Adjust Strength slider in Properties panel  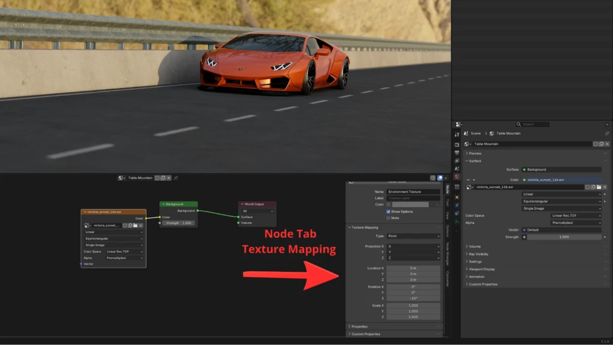click(x=564, y=237)
